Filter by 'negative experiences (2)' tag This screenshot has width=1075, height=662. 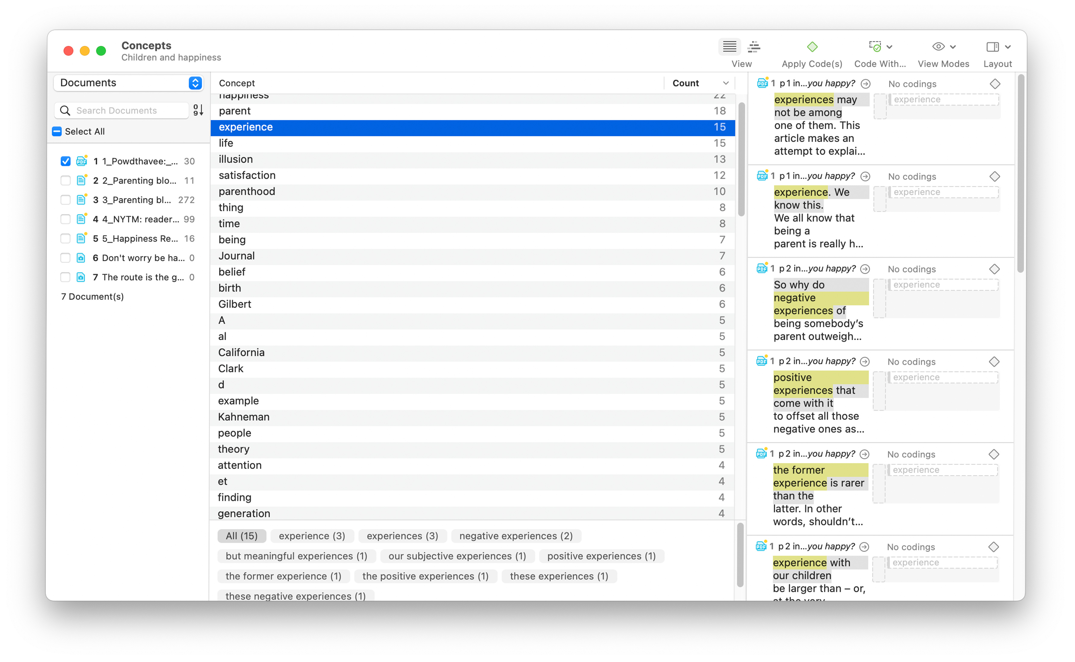click(515, 536)
